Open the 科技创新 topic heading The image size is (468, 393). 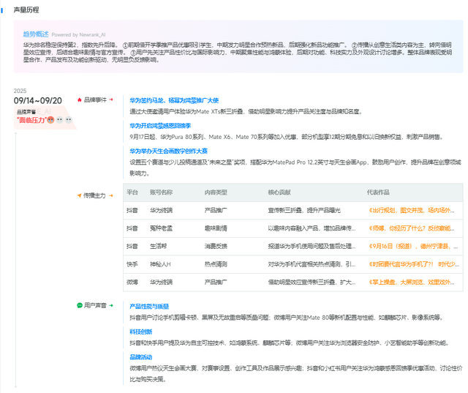point(140,332)
